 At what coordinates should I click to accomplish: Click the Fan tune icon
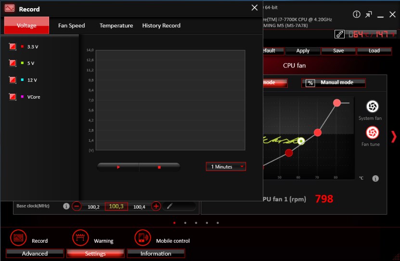(372, 133)
